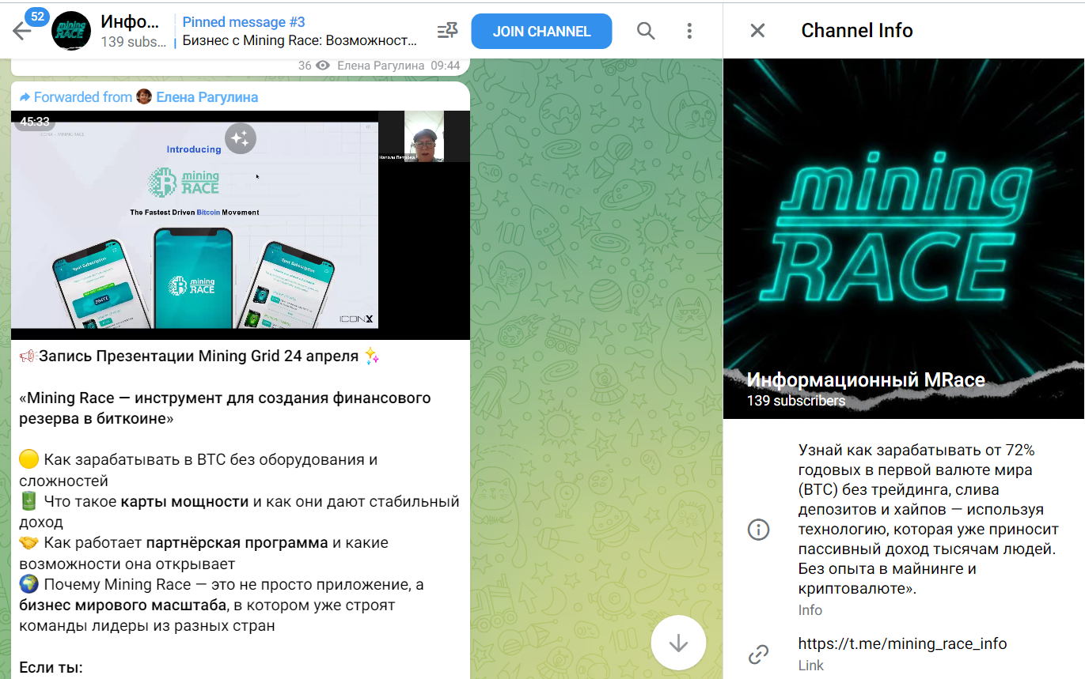Image resolution: width=1085 pixels, height=679 pixels.
Task: Click the link chain icon in Channel Info
Action: 758,654
